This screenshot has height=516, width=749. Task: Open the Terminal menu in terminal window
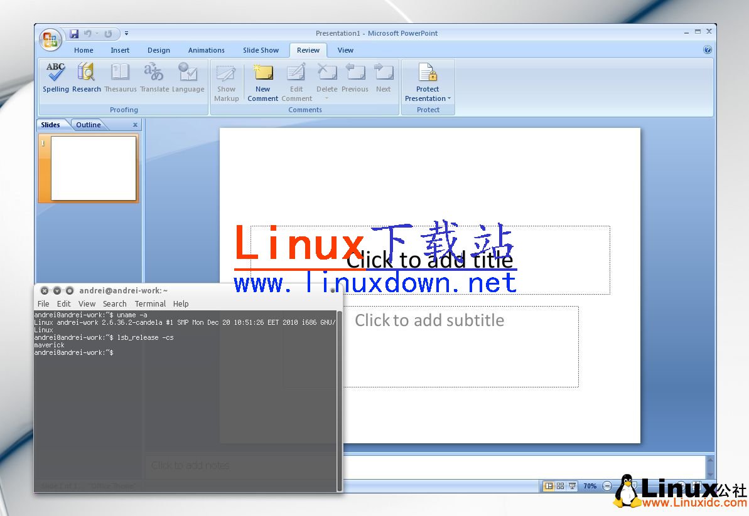(150, 304)
